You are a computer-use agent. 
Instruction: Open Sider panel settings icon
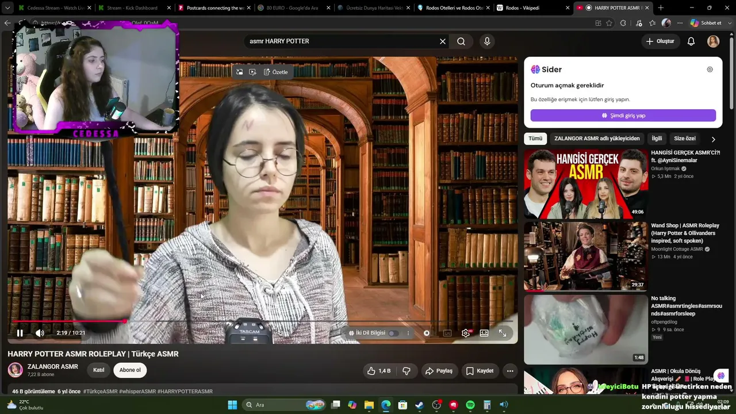710,70
